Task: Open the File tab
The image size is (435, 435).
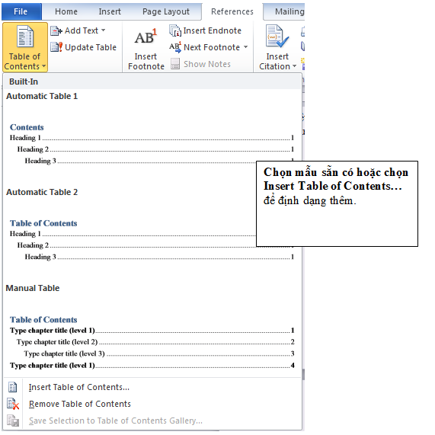Action: coord(21,11)
